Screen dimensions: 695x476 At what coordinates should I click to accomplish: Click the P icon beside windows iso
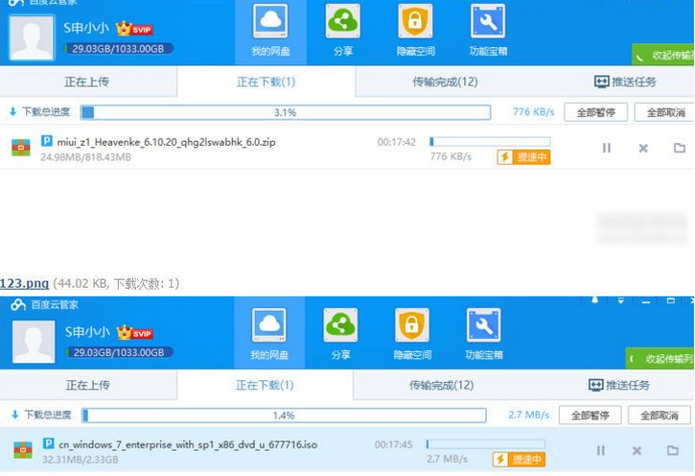pos(48,443)
